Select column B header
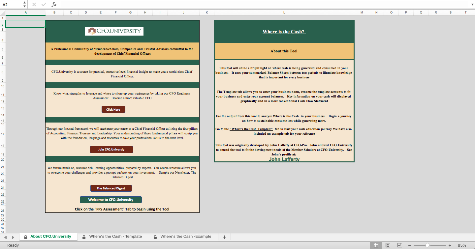475x249 pixels. [x=54, y=13]
